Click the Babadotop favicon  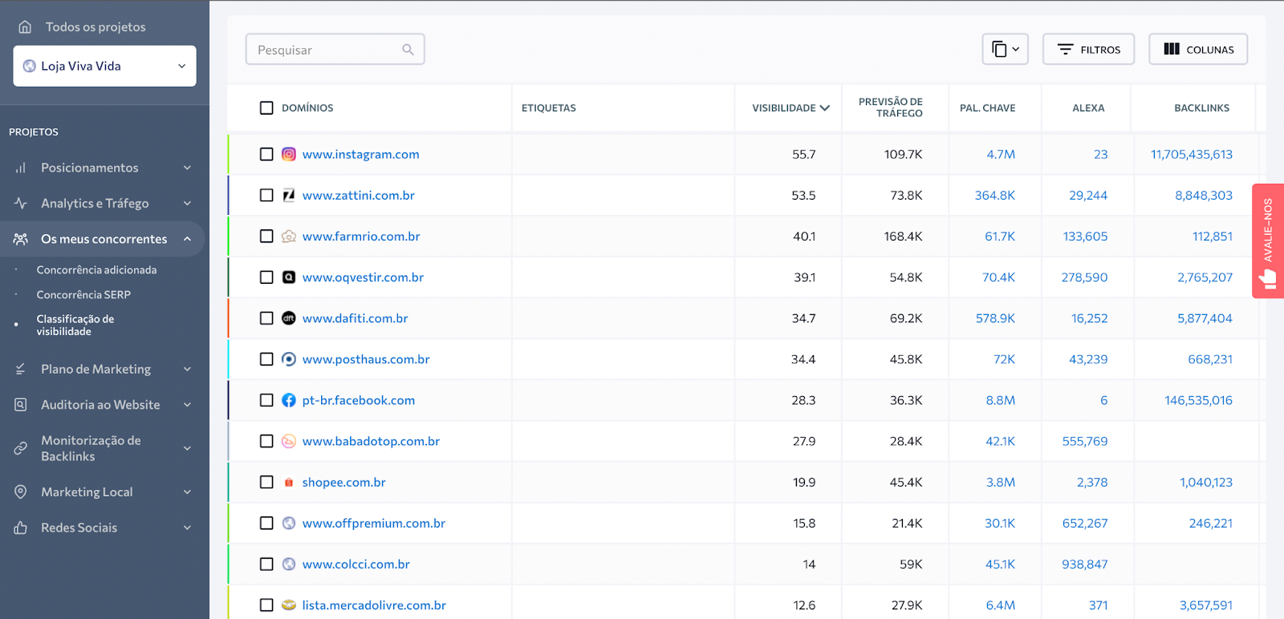tap(289, 441)
